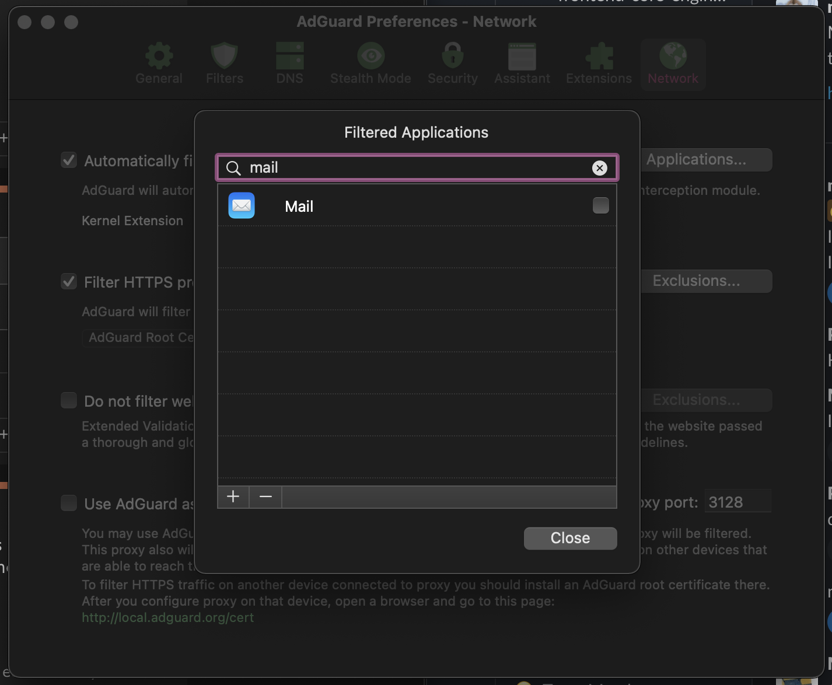Open the Filters preferences tab
The height and width of the screenshot is (685, 832).
click(225, 64)
